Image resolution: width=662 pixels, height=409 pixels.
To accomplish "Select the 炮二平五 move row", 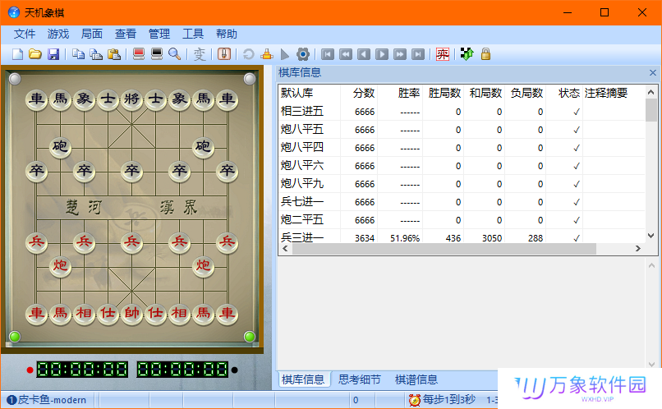I will pyautogui.click(x=462, y=220).
